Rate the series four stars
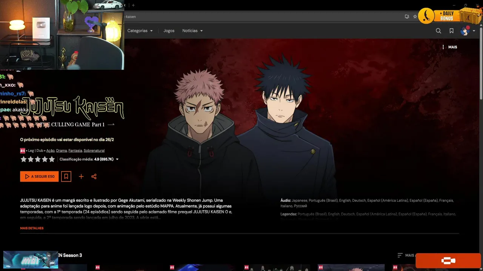The image size is (483, 271). (x=45, y=159)
